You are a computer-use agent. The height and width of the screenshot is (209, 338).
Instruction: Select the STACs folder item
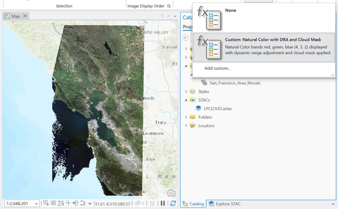(x=204, y=100)
